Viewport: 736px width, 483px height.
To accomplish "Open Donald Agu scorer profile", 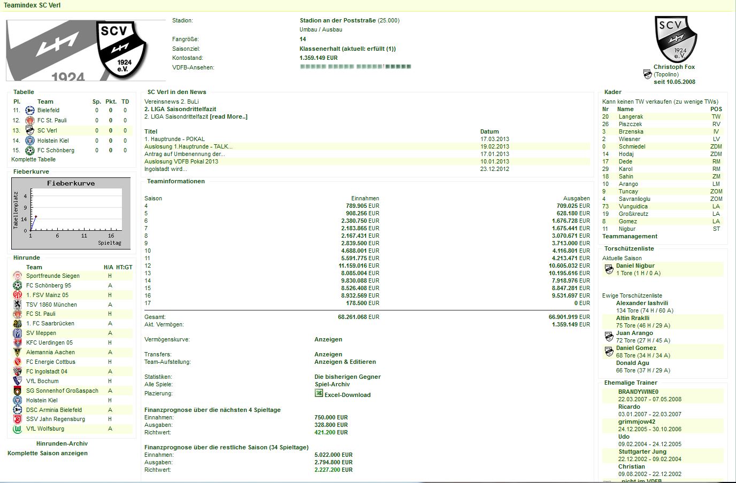I will click(x=633, y=363).
